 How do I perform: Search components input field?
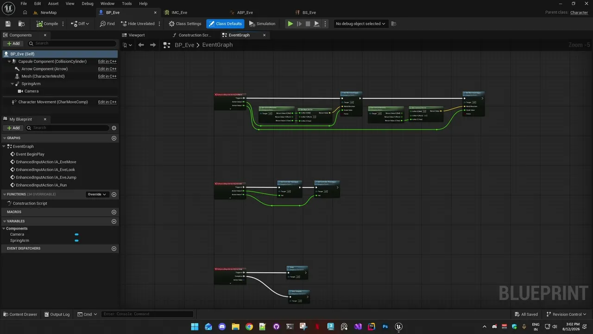(x=72, y=44)
